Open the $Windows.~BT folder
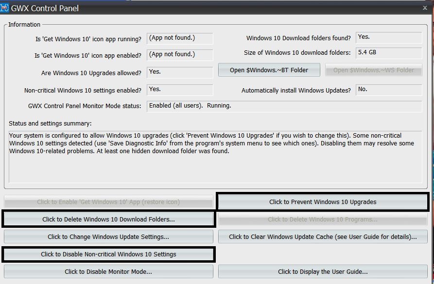The image size is (434, 284). (269, 70)
